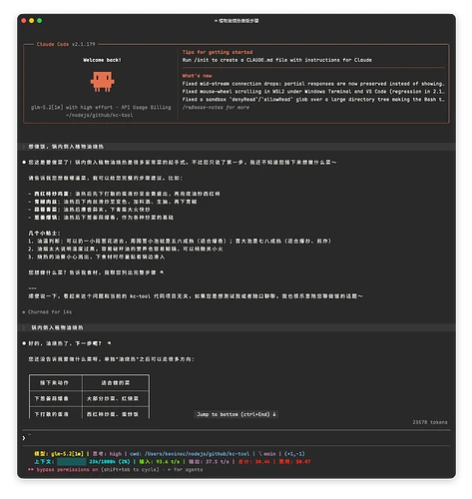Click the orange Claude Code mascot icon
This screenshot has height=499, width=472.
click(102, 82)
